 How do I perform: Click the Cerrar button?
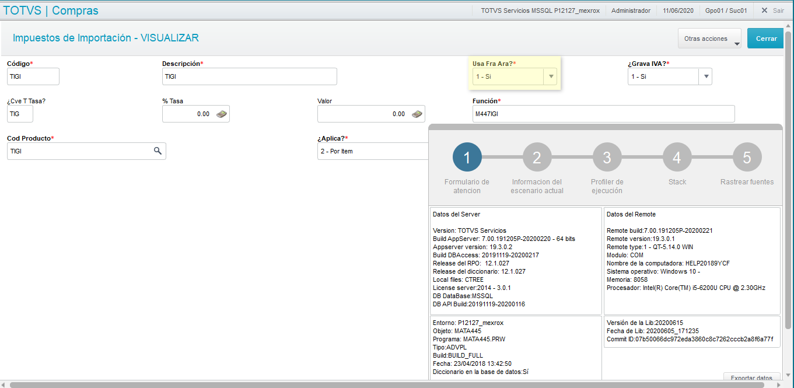click(x=766, y=39)
